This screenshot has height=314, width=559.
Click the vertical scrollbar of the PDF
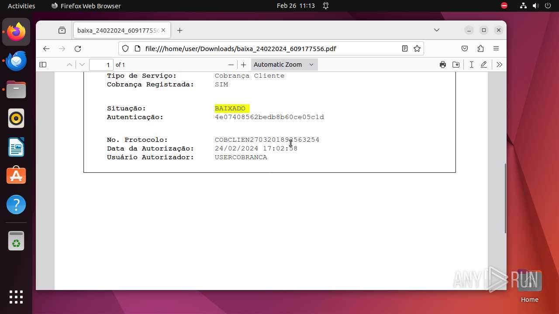pyautogui.click(x=506, y=198)
